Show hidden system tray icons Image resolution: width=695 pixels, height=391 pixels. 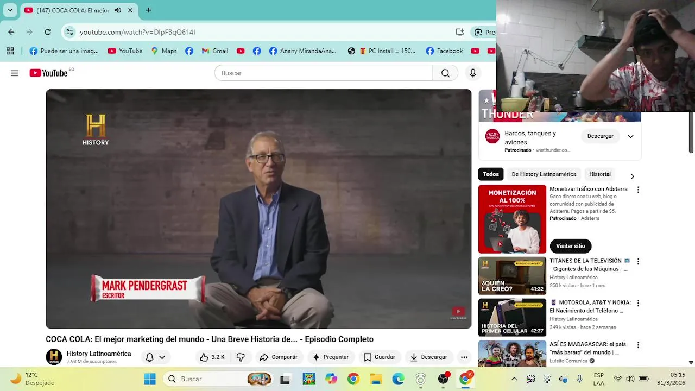(514, 379)
